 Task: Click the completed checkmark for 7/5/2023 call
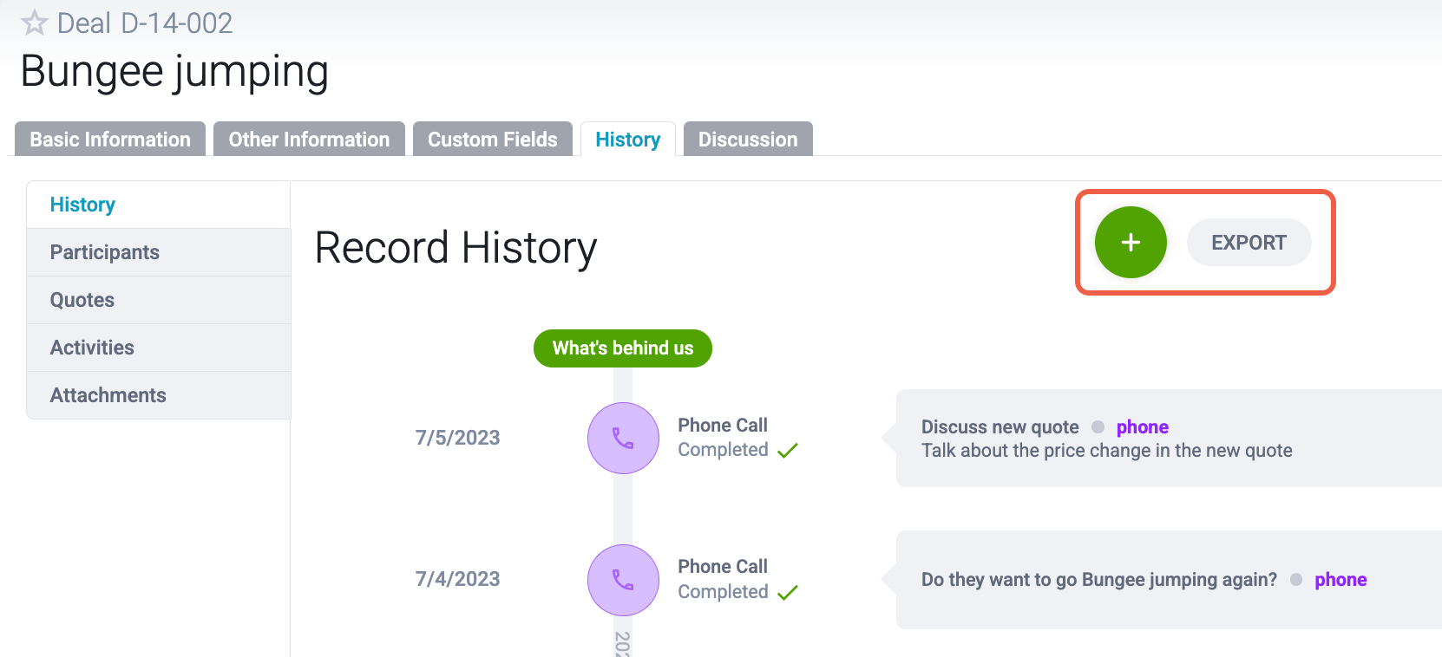click(788, 451)
